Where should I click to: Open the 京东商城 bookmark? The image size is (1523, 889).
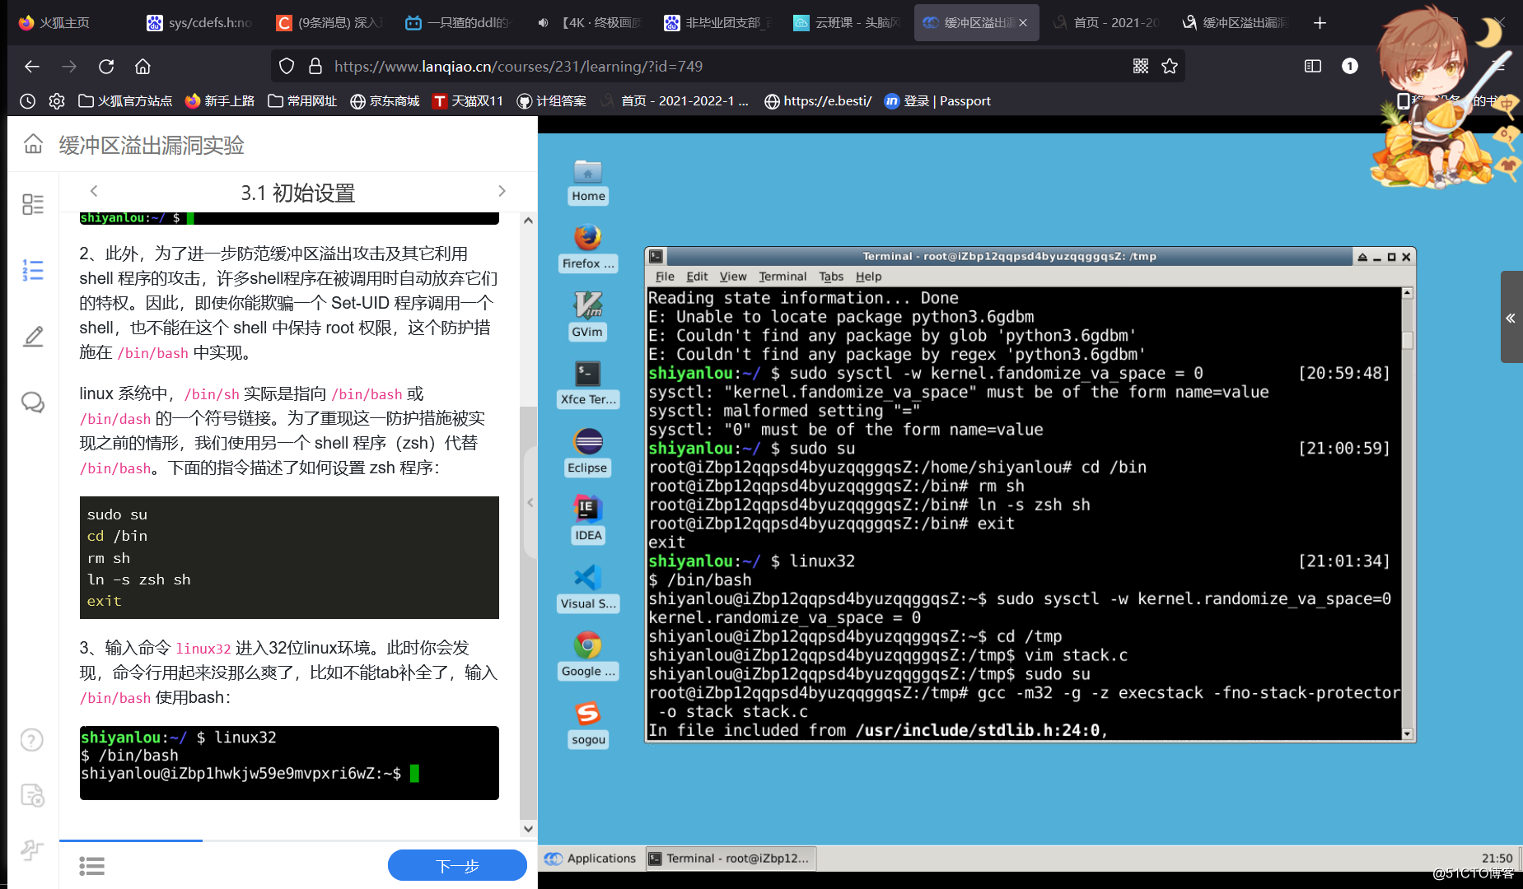(385, 100)
